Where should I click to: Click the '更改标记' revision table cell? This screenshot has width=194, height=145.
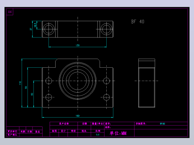[x=12, y=132]
